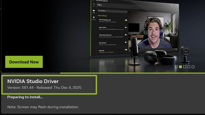Select the active second carousel slide indicator
Image resolution: width=205 pixels, height=115 pixels.
[180, 67]
